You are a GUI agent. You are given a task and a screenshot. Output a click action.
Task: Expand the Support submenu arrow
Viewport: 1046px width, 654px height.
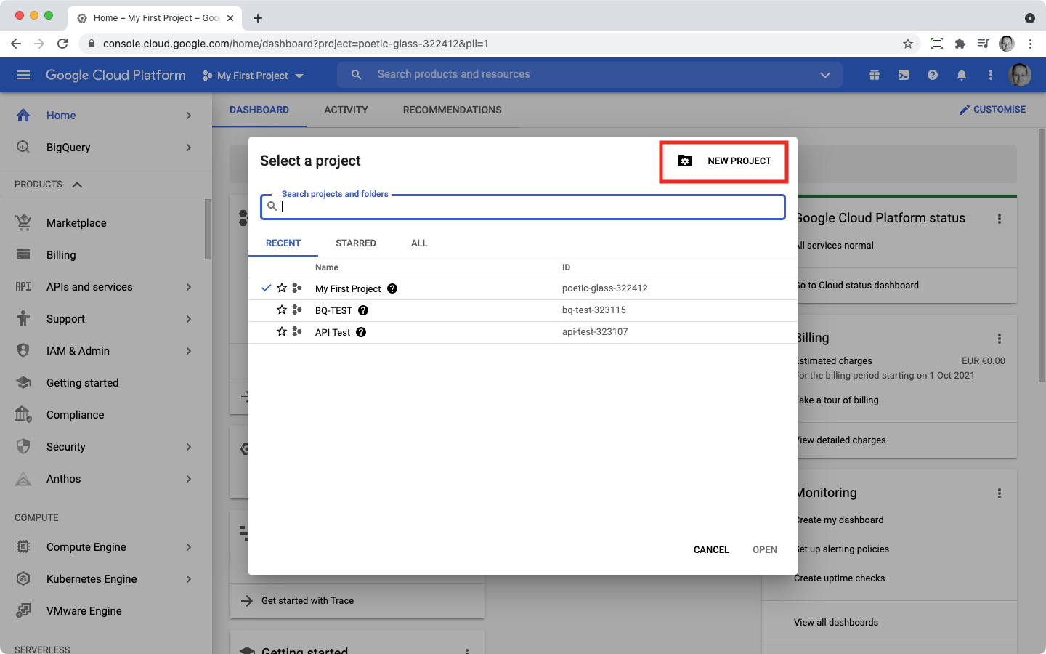pos(189,319)
